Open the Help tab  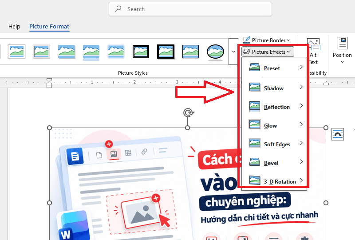pyautogui.click(x=14, y=27)
